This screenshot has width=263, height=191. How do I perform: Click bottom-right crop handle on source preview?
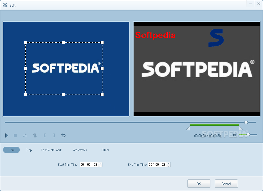(x=102, y=95)
